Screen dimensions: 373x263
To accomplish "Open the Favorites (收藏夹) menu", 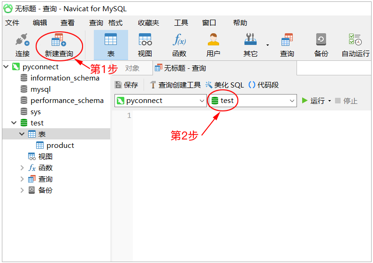I will (x=148, y=23).
